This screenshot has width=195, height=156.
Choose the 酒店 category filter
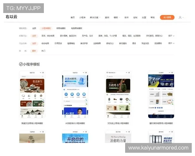(134, 44)
